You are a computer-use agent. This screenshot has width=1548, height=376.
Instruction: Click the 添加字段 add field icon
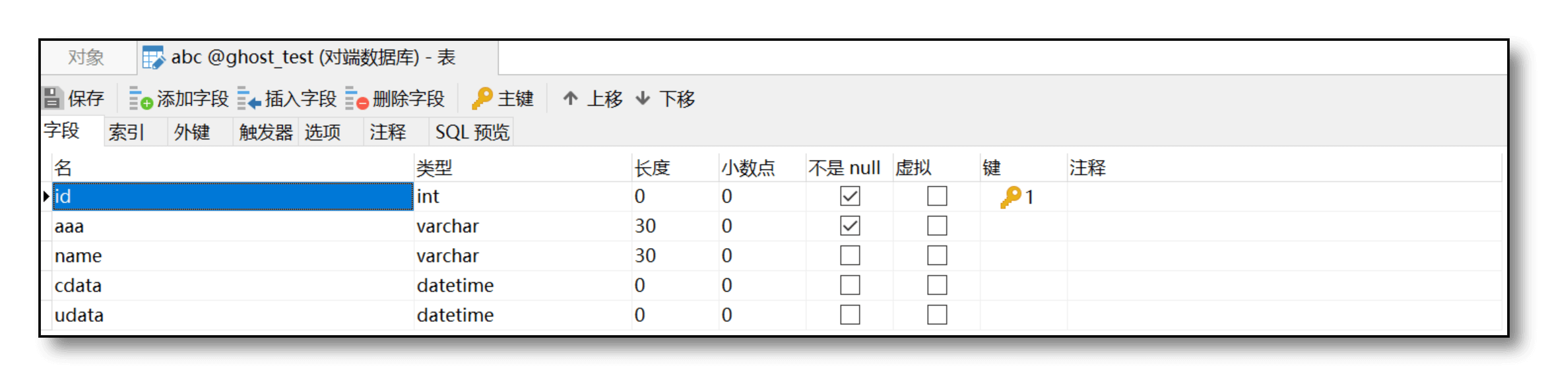[x=141, y=98]
